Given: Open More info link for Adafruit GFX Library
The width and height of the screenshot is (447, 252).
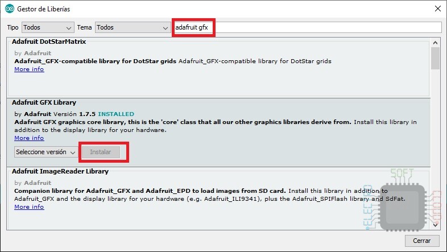Looking at the screenshot, I should 29,138.
